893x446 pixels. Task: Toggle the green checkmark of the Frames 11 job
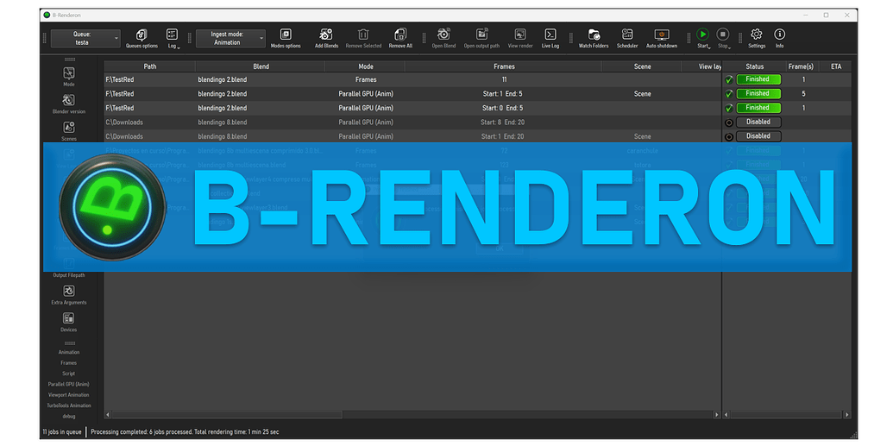pos(728,79)
